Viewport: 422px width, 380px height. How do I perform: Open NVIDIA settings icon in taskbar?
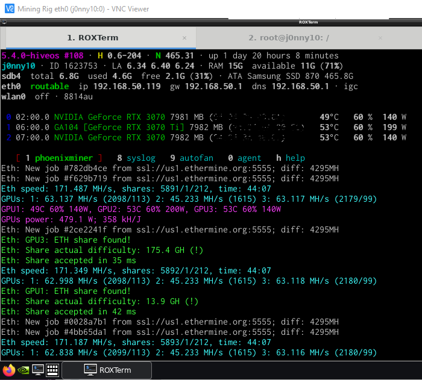click(x=23, y=370)
